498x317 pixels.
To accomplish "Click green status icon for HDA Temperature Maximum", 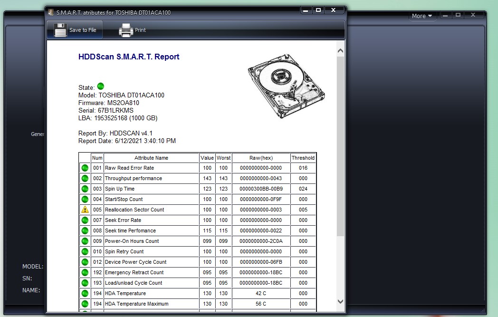I will (85, 304).
